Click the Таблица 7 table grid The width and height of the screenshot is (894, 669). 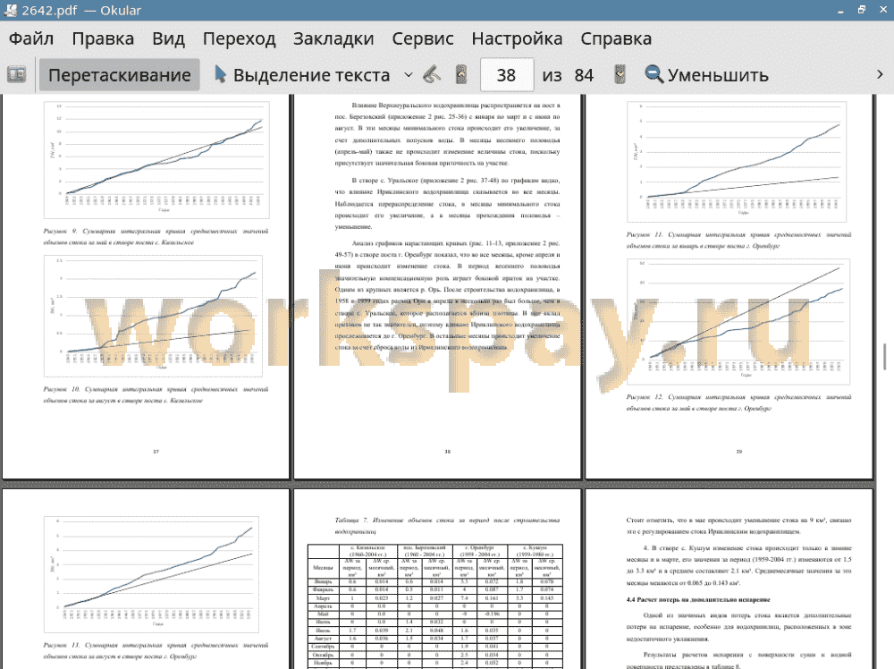435,606
